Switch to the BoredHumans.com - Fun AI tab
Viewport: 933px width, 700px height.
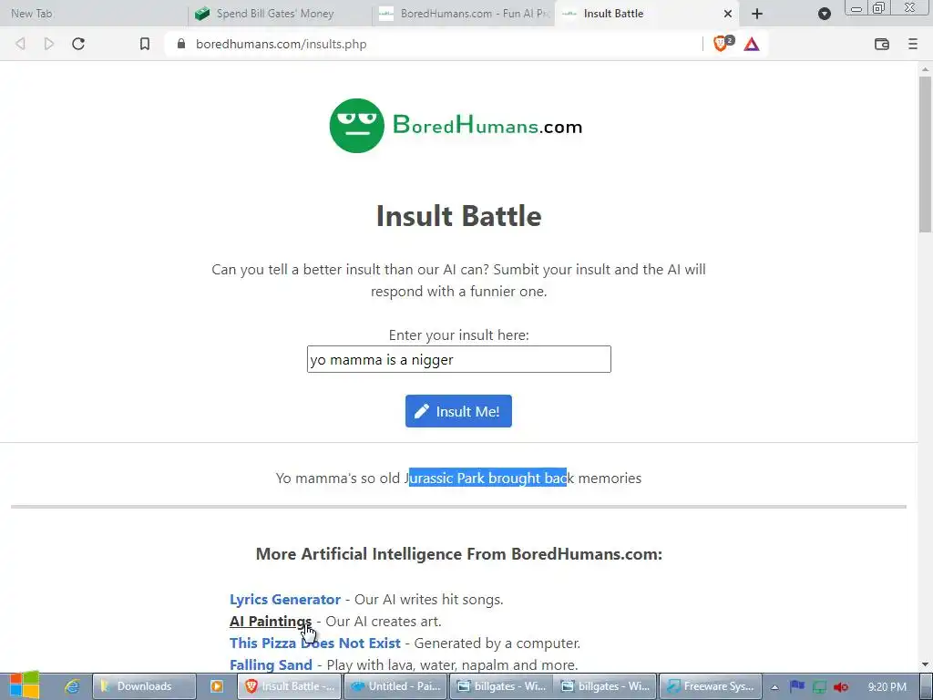(x=463, y=13)
